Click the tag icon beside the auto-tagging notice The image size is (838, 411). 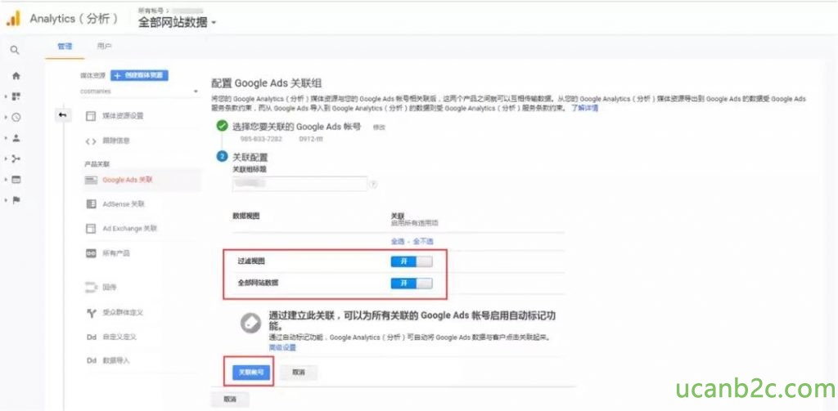(x=250, y=323)
